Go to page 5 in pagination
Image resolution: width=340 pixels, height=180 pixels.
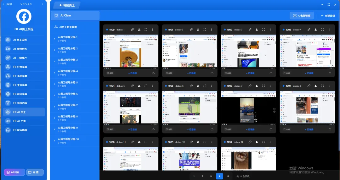228,176
